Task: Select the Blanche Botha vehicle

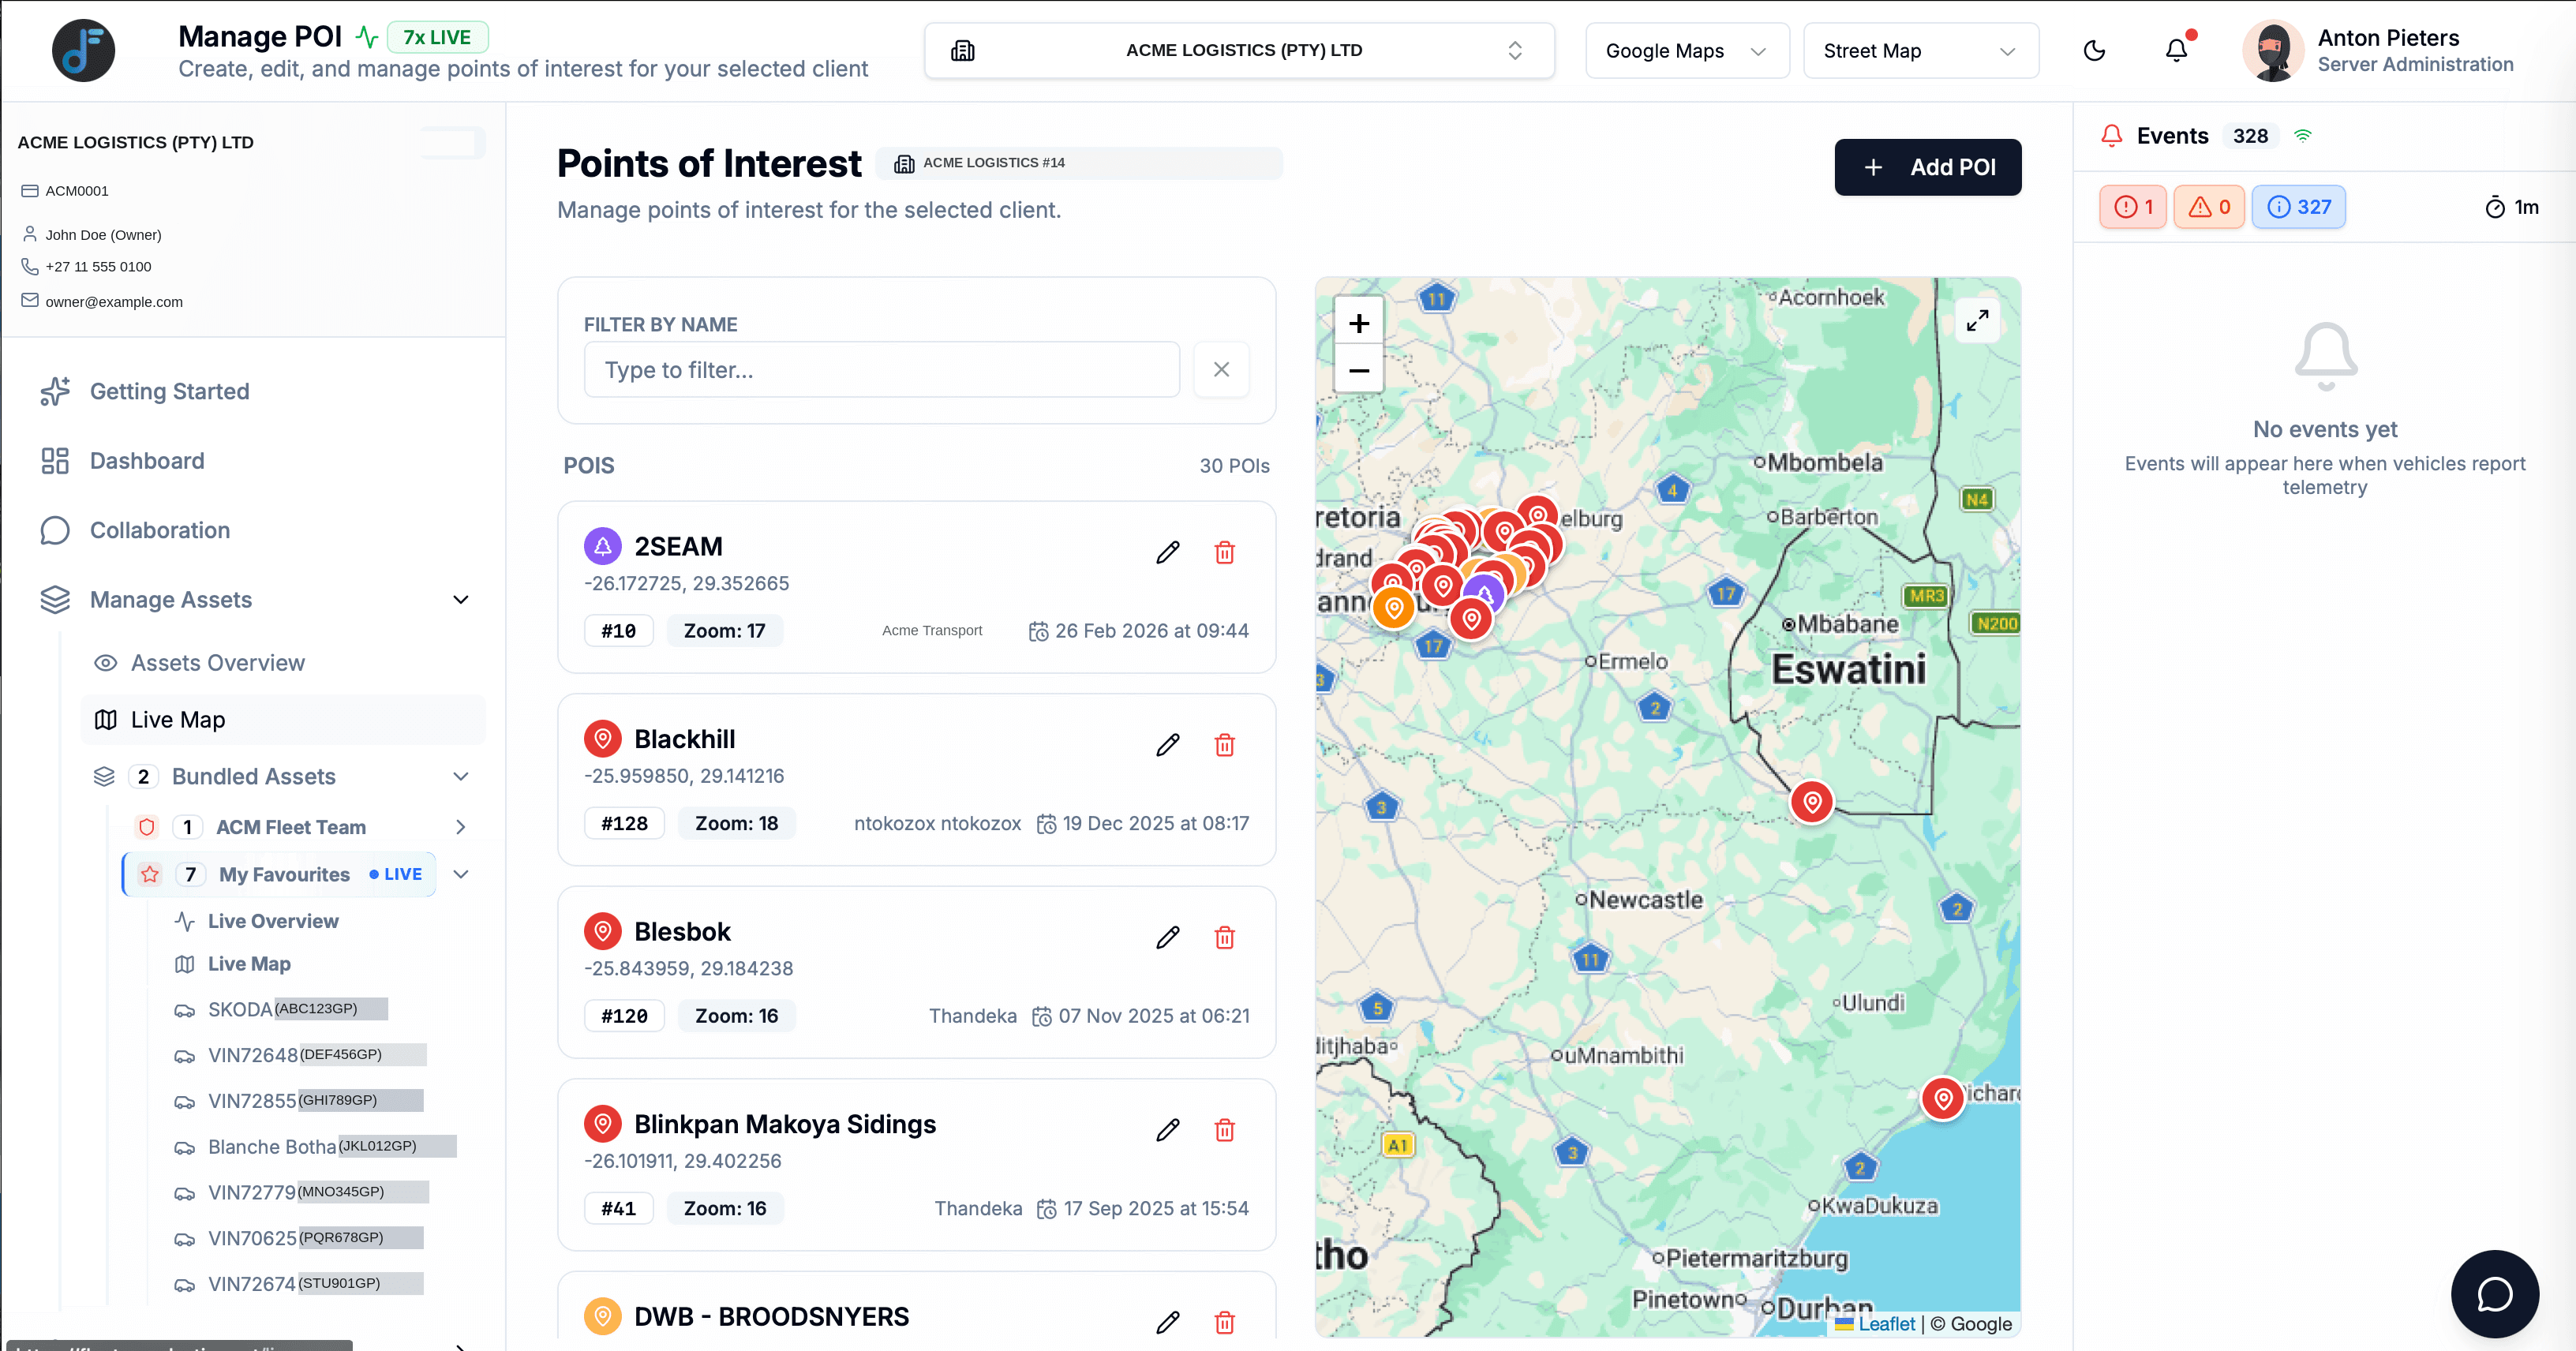Action: coord(315,1147)
